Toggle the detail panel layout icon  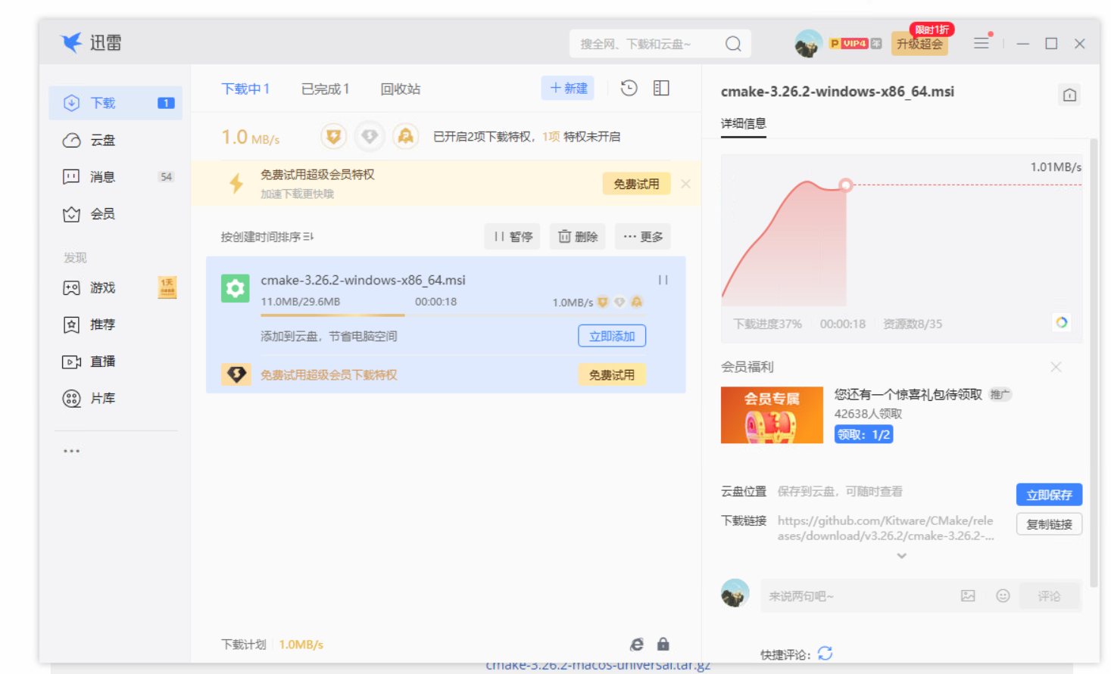[661, 89]
